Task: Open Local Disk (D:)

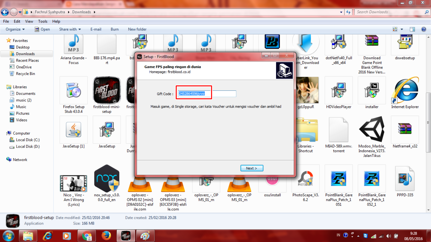Action: [28, 147]
